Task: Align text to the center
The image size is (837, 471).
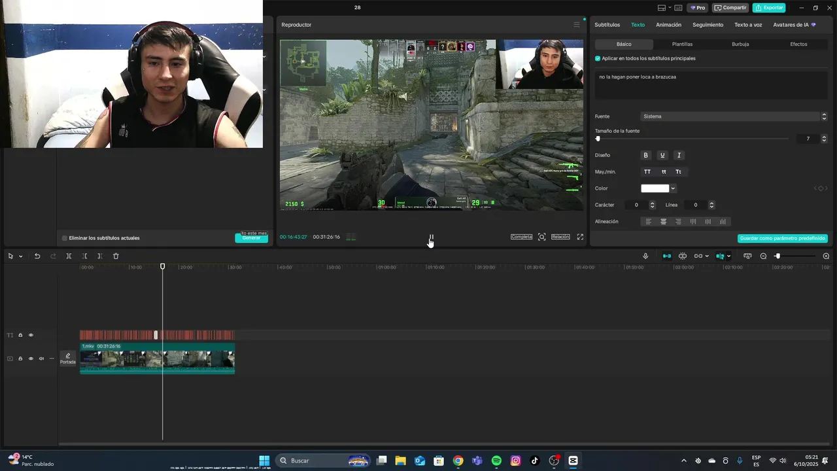Action: [x=664, y=222]
